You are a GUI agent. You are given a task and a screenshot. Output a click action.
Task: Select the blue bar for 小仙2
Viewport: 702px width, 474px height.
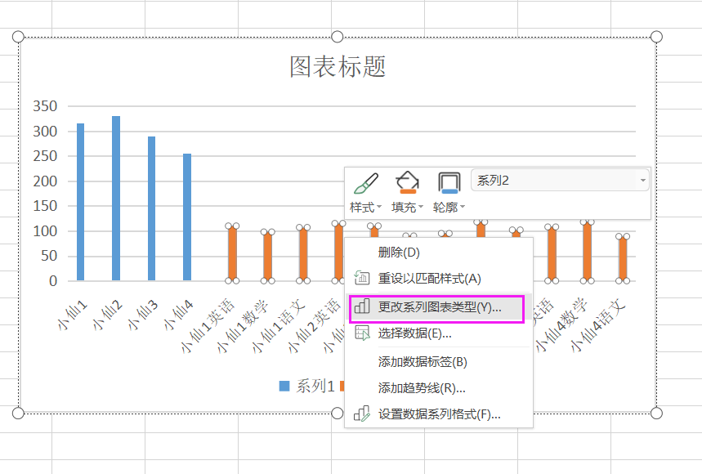click(116, 199)
